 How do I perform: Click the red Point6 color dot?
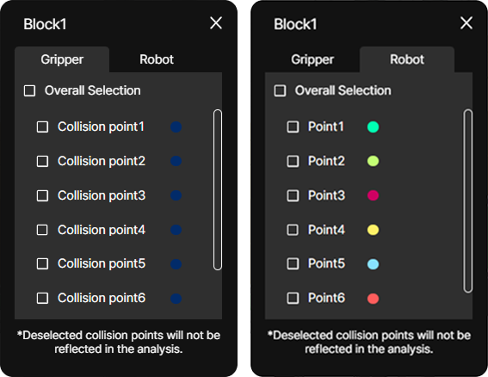click(x=373, y=299)
